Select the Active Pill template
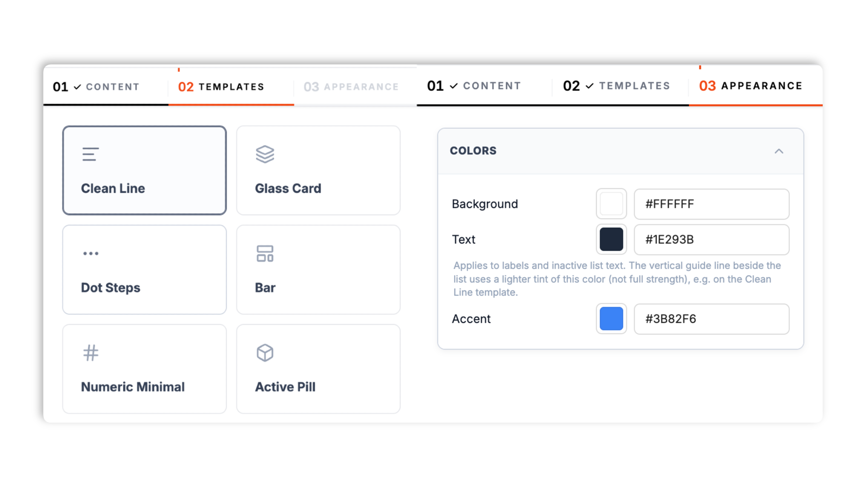Viewport: 866px width, 487px height. (318, 369)
